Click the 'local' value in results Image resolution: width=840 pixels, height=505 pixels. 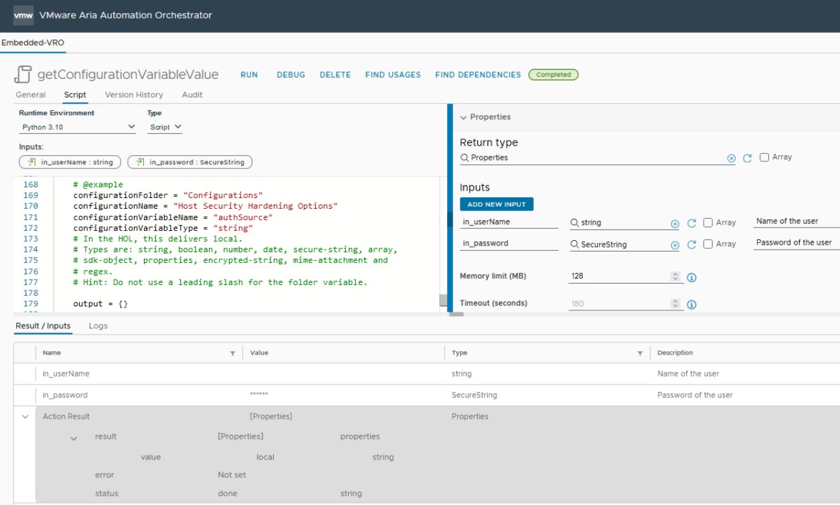coord(265,458)
